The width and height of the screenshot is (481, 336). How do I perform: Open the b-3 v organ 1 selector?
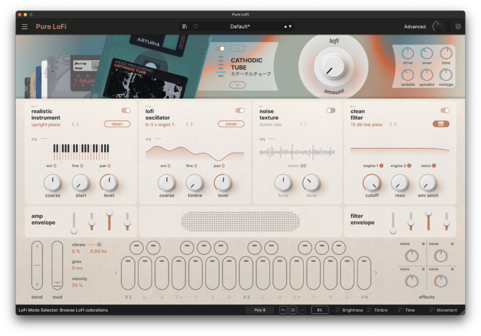(160, 124)
